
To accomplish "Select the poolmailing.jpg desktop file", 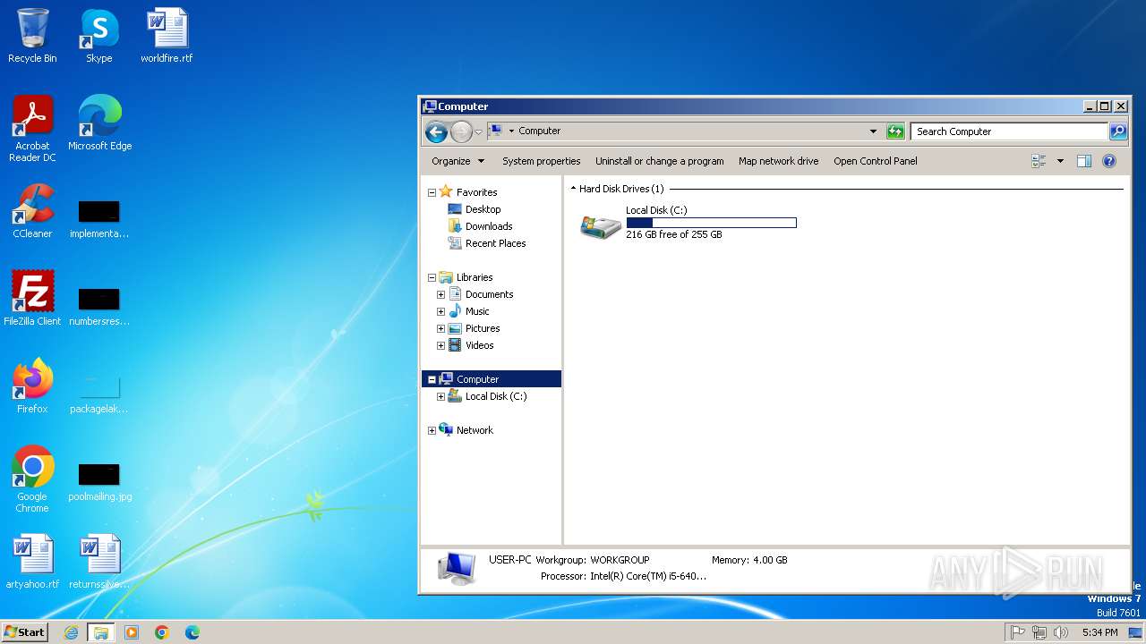I will point(99,481).
